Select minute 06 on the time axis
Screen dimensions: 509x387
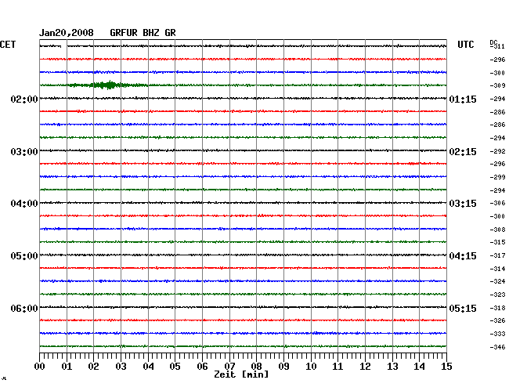click(x=202, y=366)
